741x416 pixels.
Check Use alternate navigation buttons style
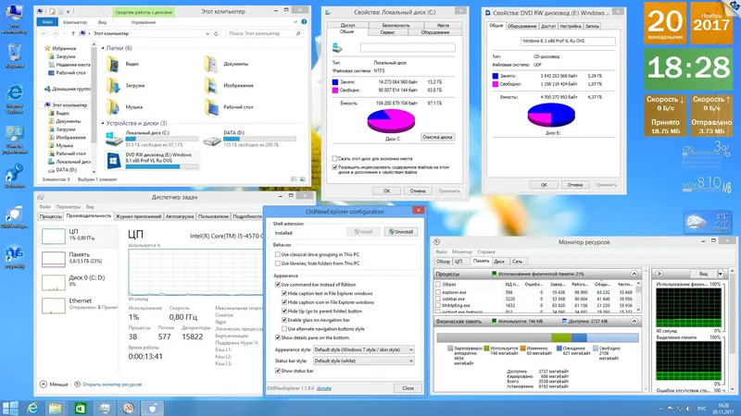284,329
